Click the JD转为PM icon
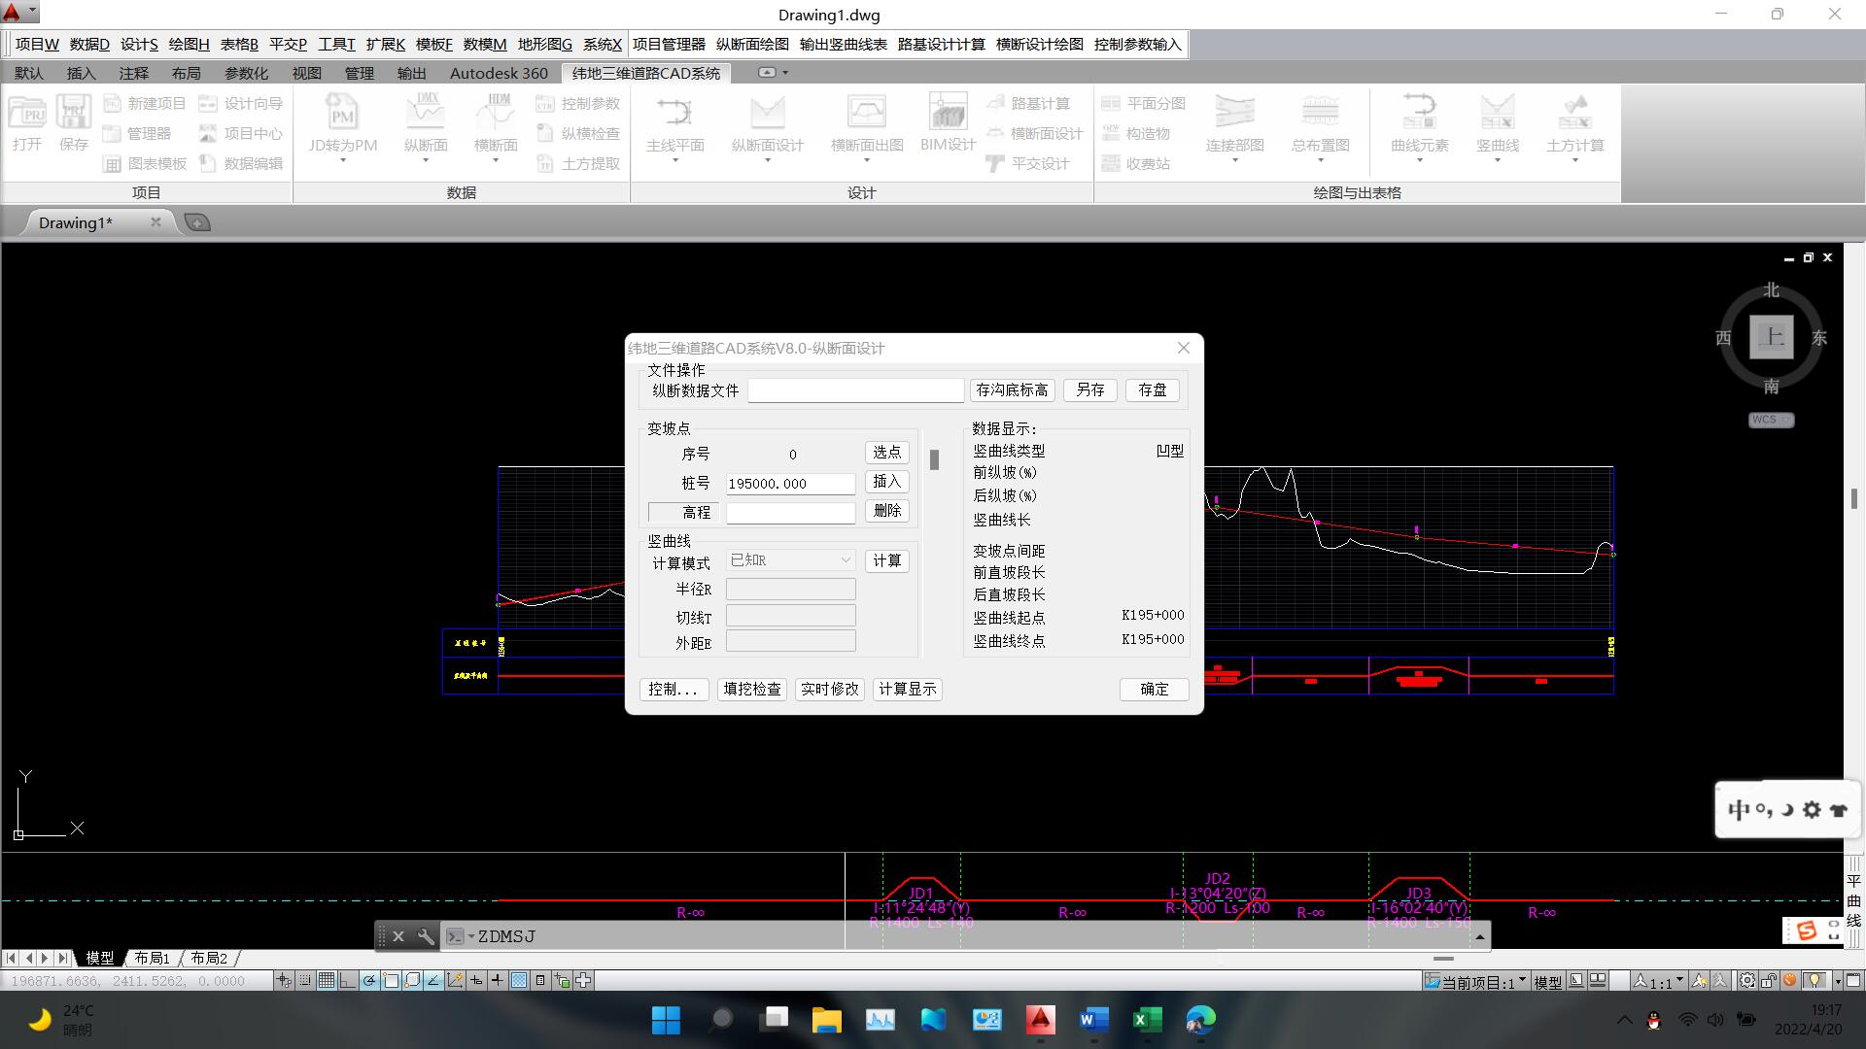The height and width of the screenshot is (1049, 1866). pos(342,114)
